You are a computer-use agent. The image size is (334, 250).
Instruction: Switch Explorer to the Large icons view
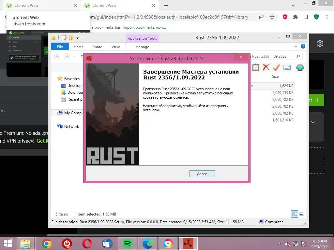pyautogui.click(x=302, y=214)
